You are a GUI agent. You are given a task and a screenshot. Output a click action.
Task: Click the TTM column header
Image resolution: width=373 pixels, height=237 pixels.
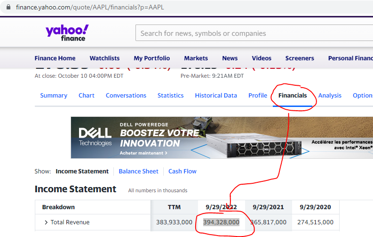[x=174, y=207]
